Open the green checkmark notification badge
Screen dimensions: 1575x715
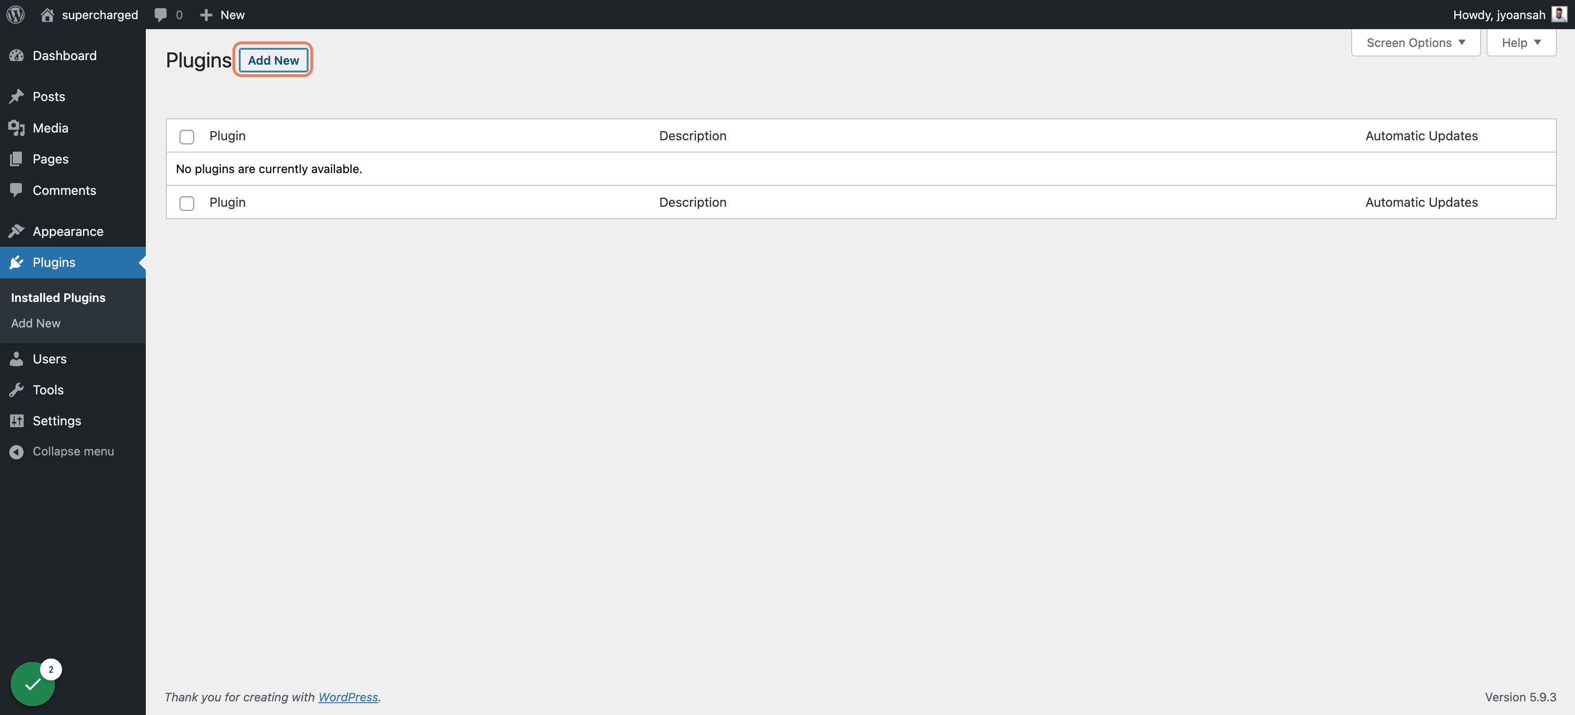[33, 683]
